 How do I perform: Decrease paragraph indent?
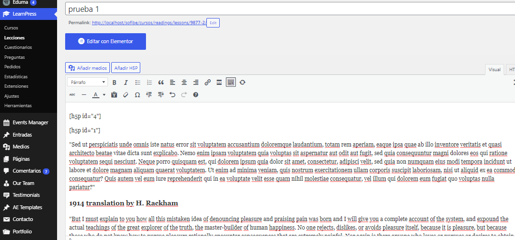[149, 95]
